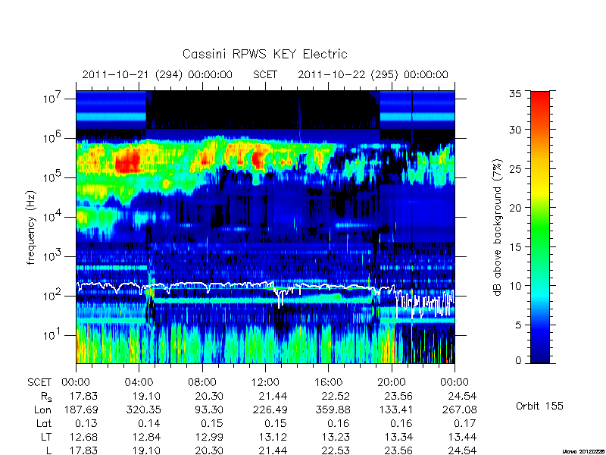Click the 'Rs' row label
Image resolution: width=606 pixels, height=455 pixels.
(x=46, y=397)
